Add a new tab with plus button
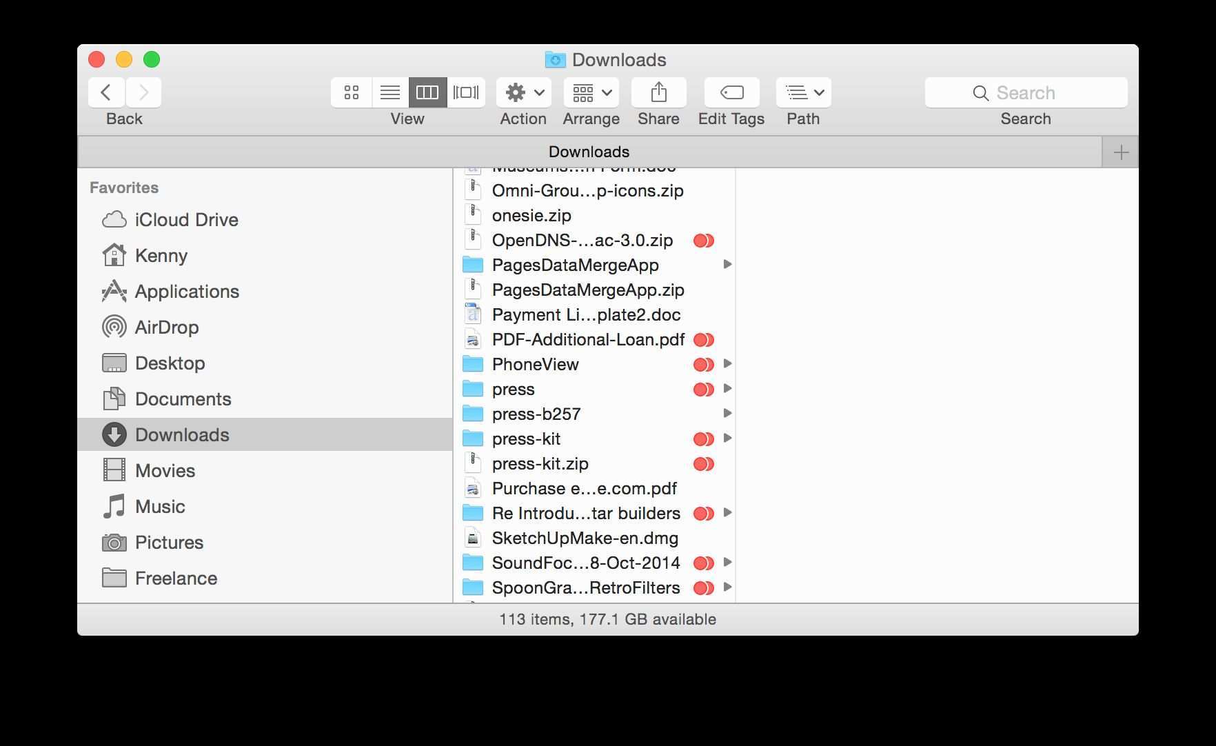 (1121, 152)
